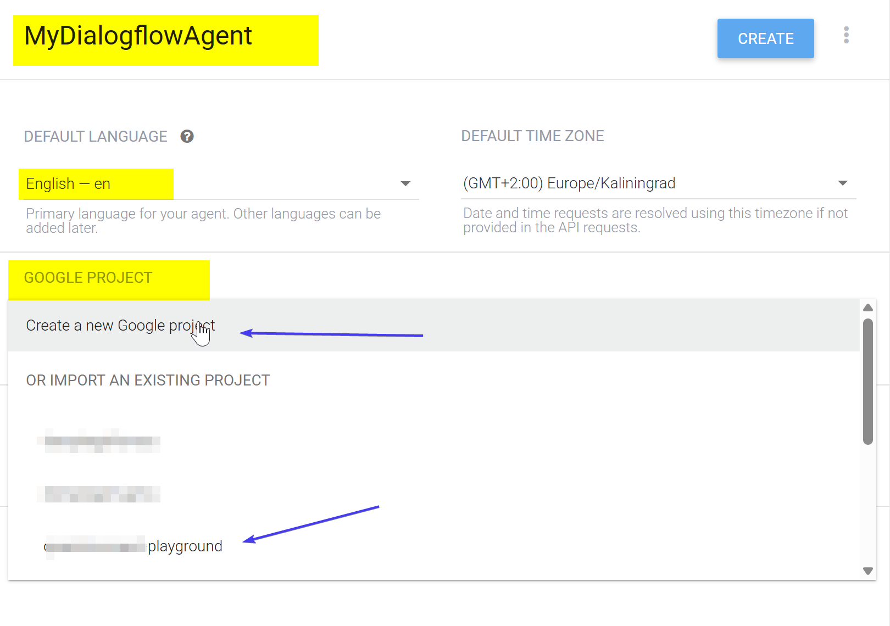Click the time zone helper description text
The height and width of the screenshot is (626, 890).
tap(655, 220)
